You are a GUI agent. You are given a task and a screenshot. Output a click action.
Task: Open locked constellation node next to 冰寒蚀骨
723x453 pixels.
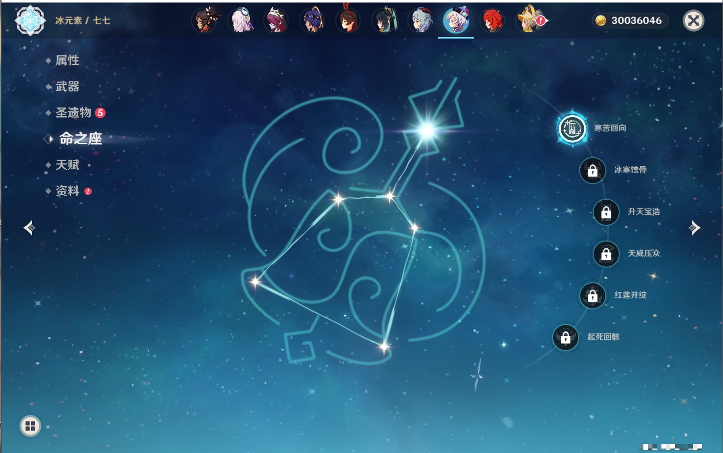point(593,171)
